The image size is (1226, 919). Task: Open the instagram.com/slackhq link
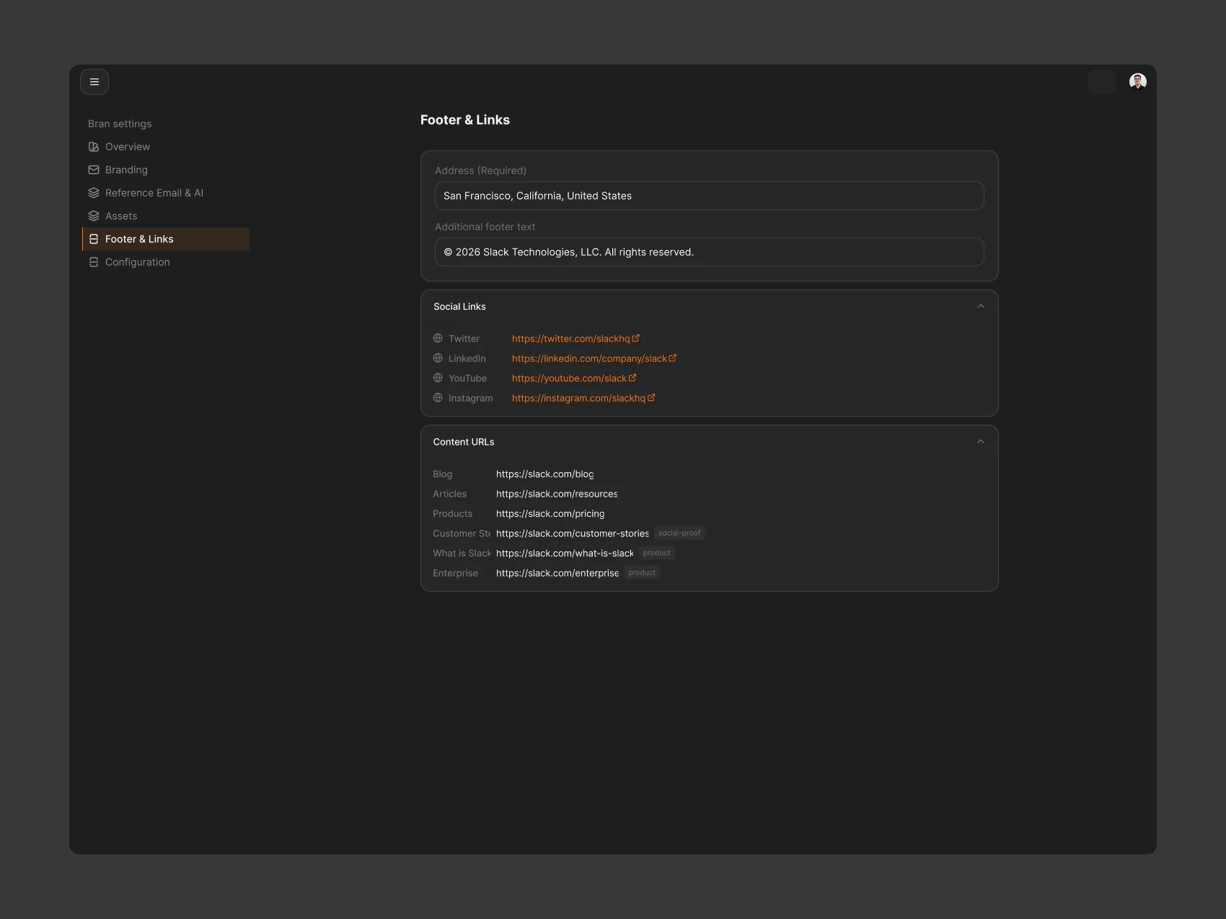pyautogui.click(x=578, y=399)
